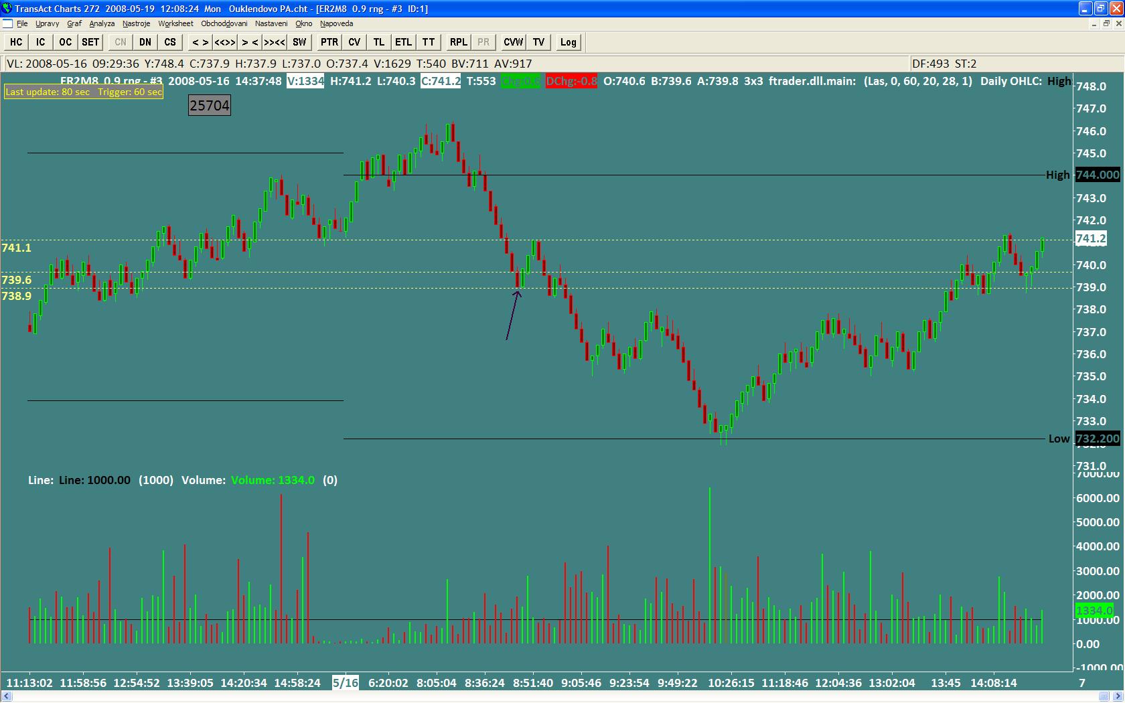Click the 'Daily OHLC:' label in header
This screenshot has width=1125, height=703.
pos(1011,81)
